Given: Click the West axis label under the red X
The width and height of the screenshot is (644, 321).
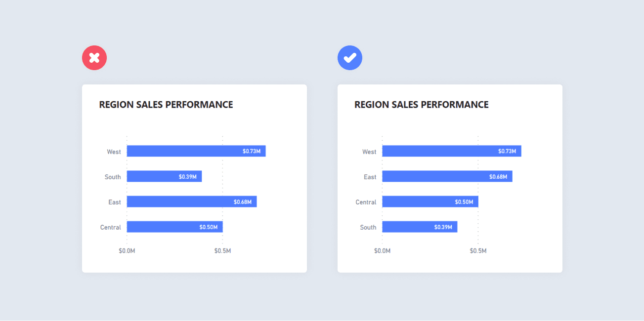Looking at the screenshot, I should [114, 152].
